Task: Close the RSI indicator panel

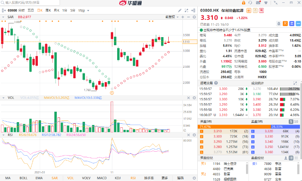Action: click(x=188, y=135)
